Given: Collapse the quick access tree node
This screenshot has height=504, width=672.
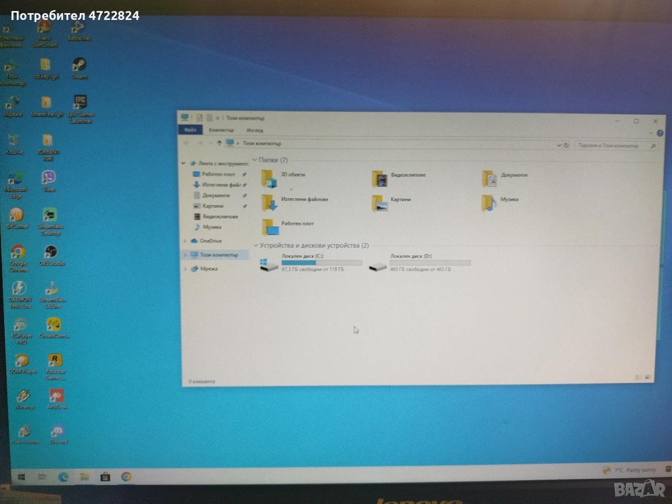Looking at the screenshot, I should tap(184, 163).
